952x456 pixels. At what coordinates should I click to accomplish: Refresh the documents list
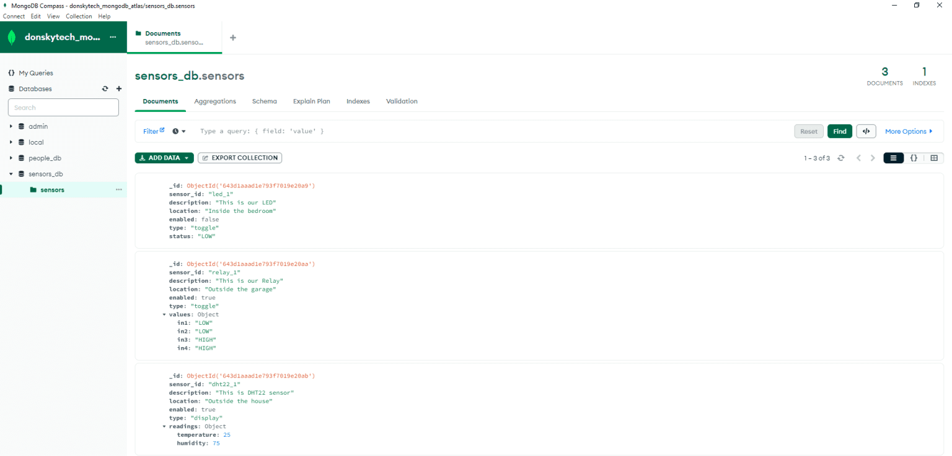coord(841,158)
